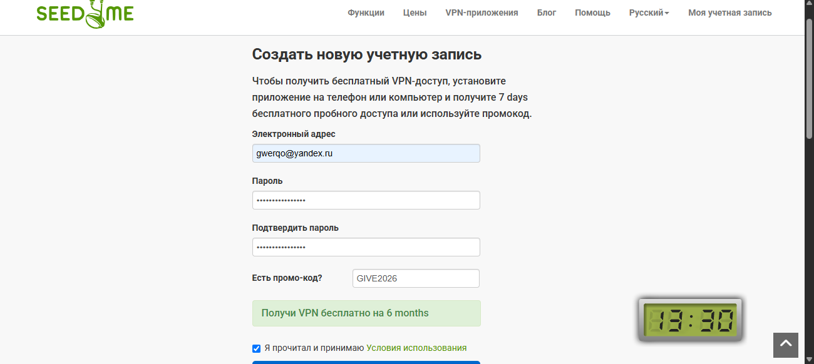Image resolution: width=814 pixels, height=364 pixels.
Task: Uncheck the terms acceptance checkbox
Action: 256,348
